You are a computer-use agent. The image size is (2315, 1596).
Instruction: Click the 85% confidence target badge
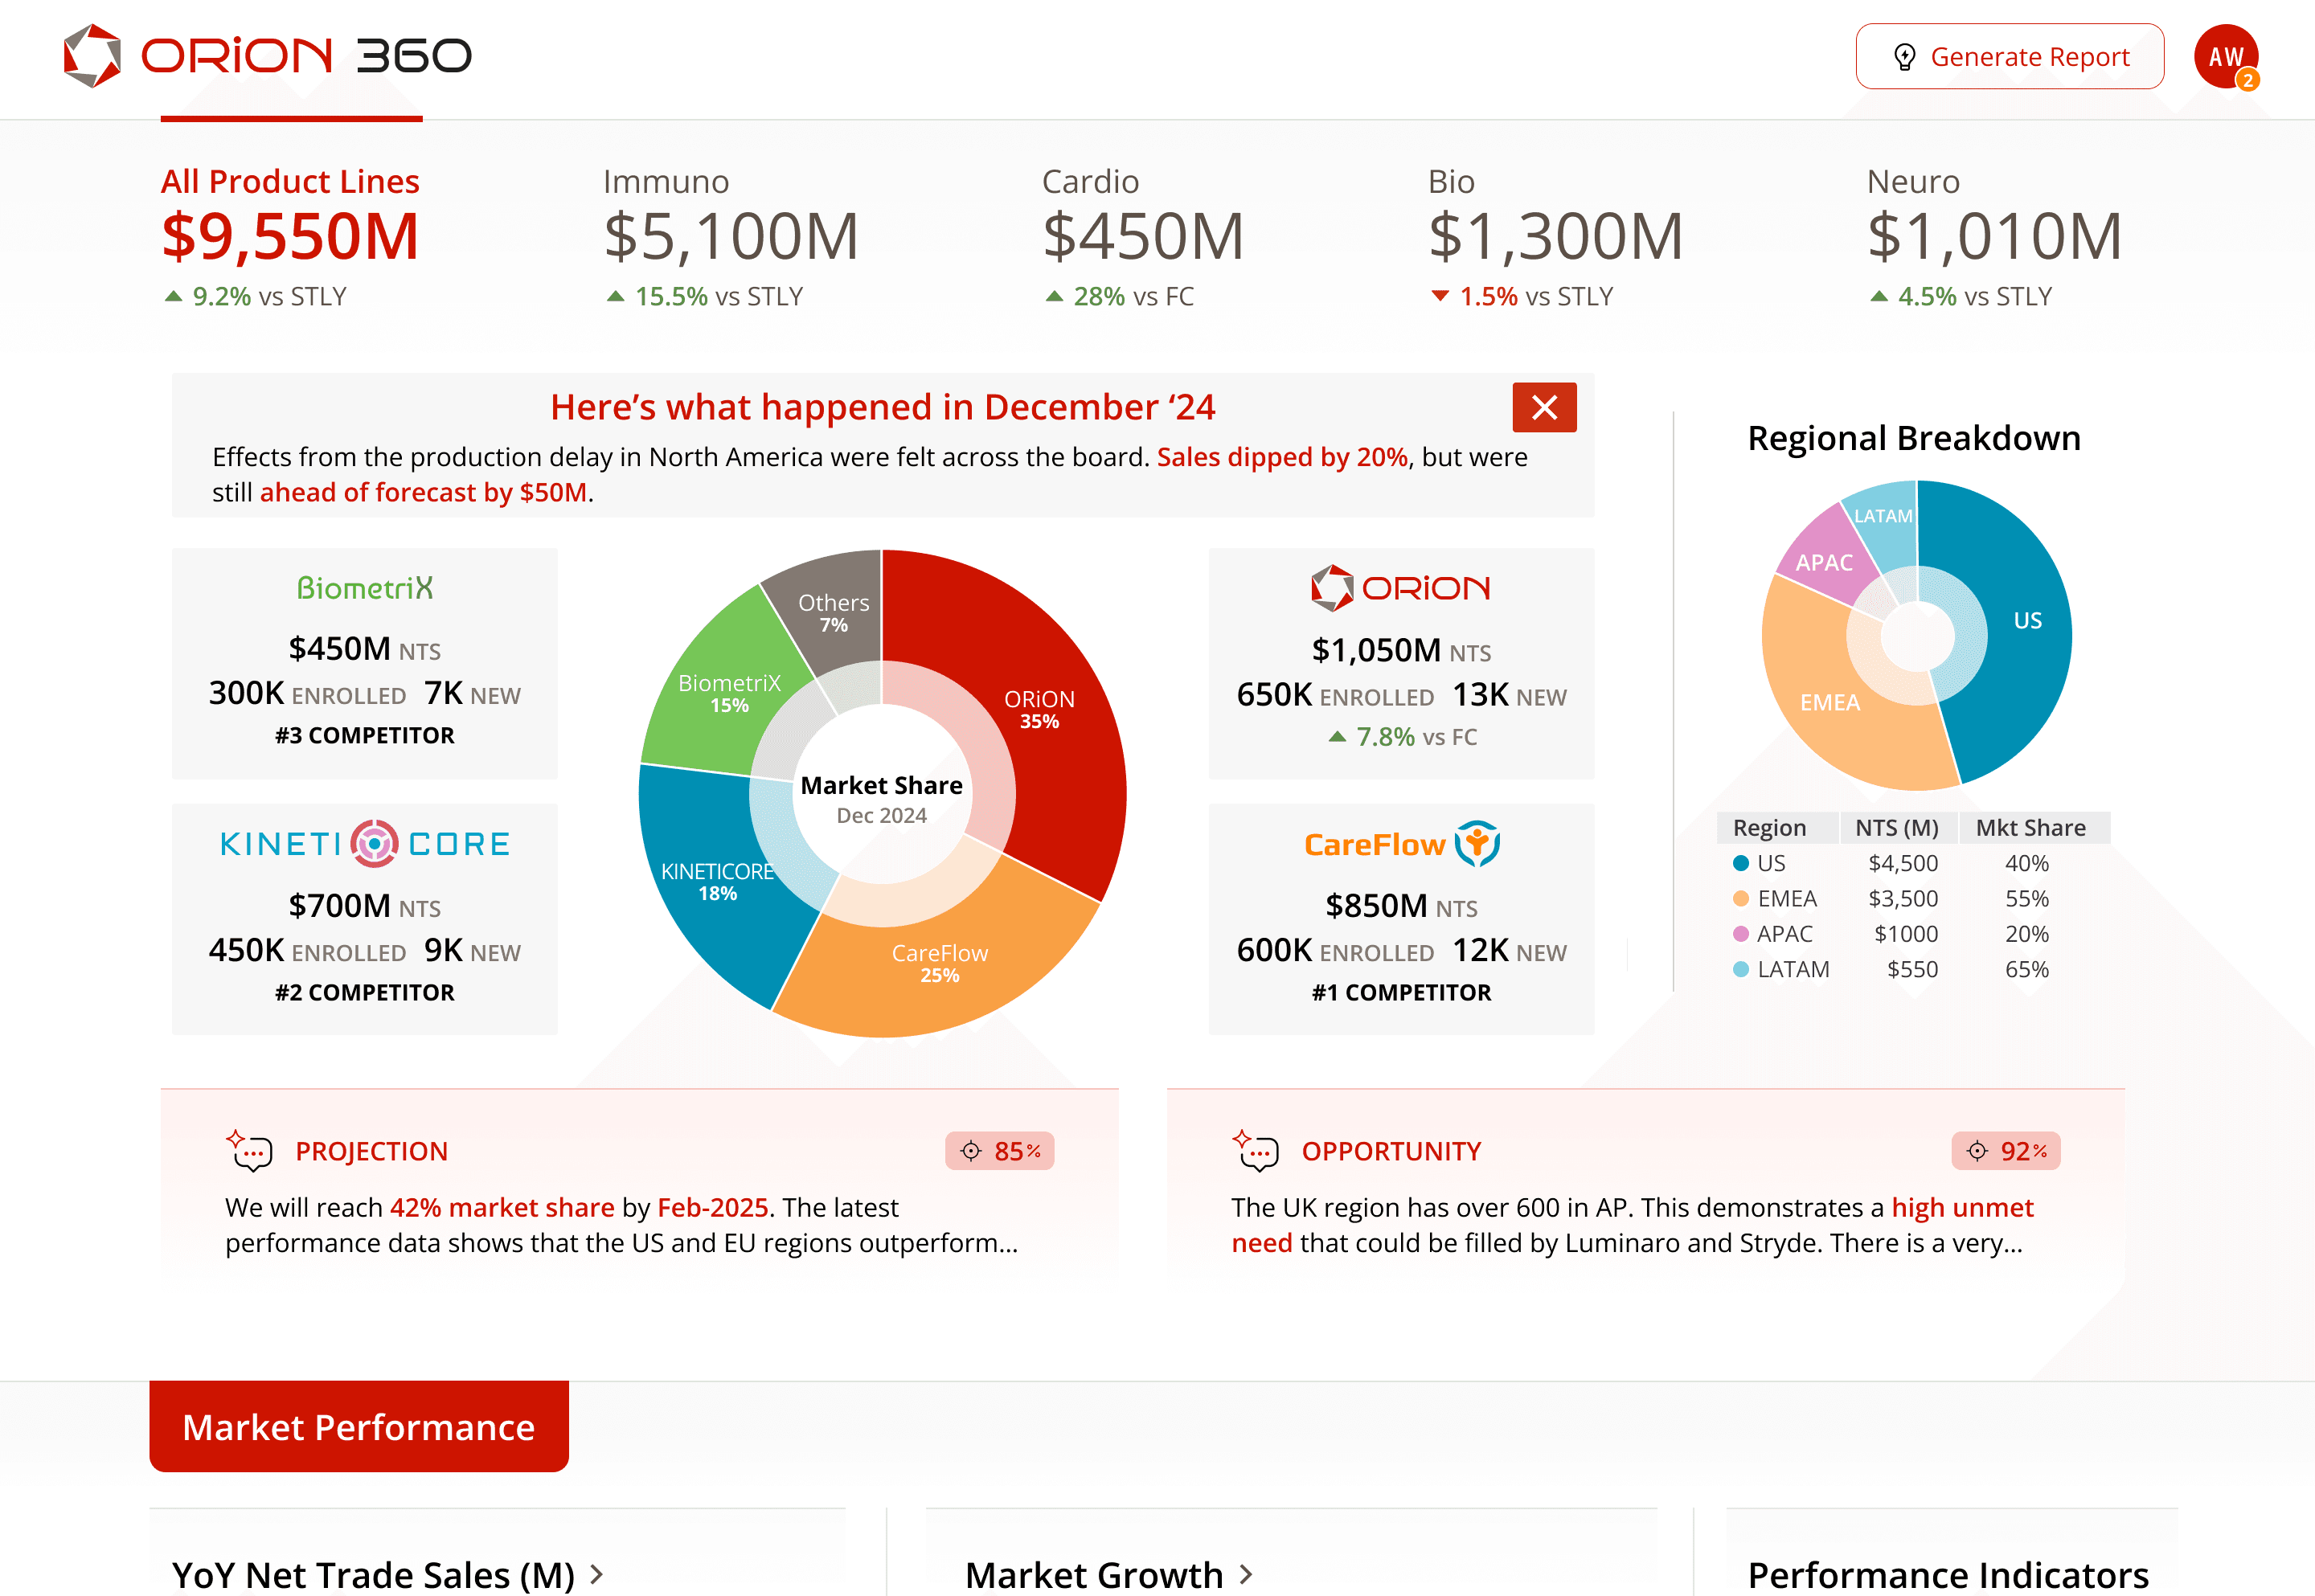999,1151
